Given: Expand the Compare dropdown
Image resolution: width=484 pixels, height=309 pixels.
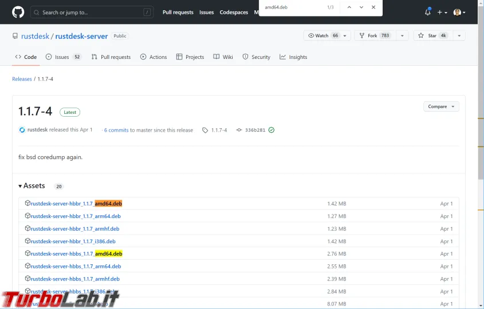Looking at the screenshot, I should [441, 106].
